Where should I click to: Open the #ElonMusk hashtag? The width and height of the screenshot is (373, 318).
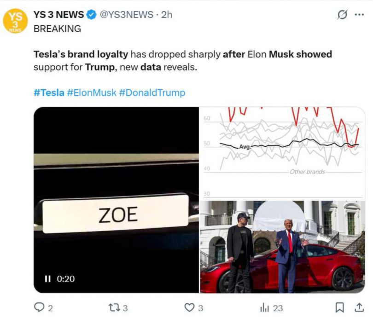click(x=92, y=93)
